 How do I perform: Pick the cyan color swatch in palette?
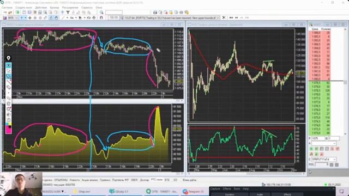click(7, 124)
